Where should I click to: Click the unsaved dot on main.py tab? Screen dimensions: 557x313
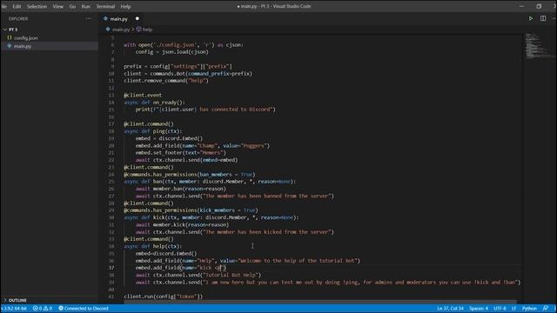pos(138,18)
